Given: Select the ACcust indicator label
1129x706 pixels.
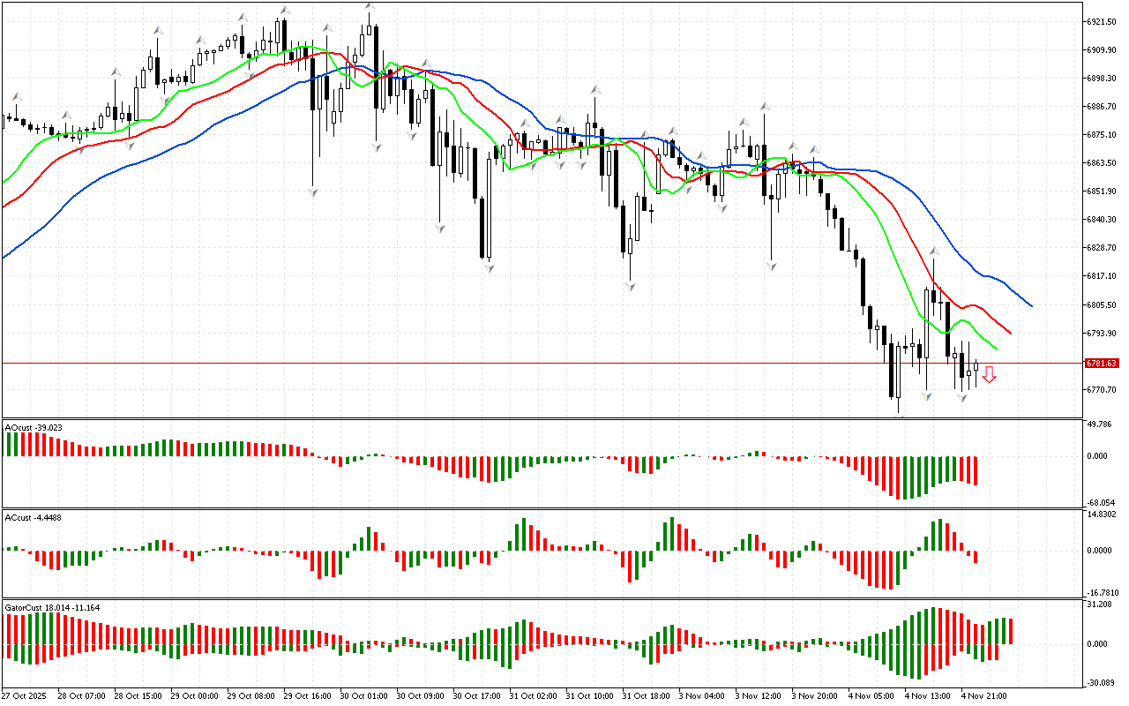Looking at the screenshot, I should pyautogui.click(x=34, y=517).
